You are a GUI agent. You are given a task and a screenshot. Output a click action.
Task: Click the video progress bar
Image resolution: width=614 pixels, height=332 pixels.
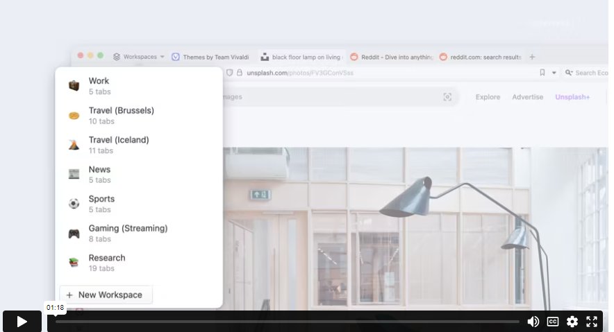point(287,322)
